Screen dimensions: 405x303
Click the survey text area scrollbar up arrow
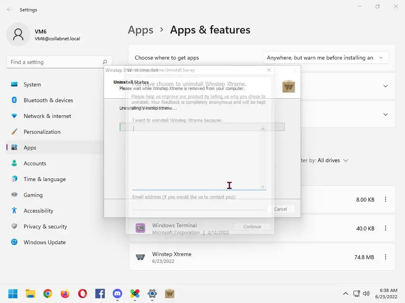point(263,128)
